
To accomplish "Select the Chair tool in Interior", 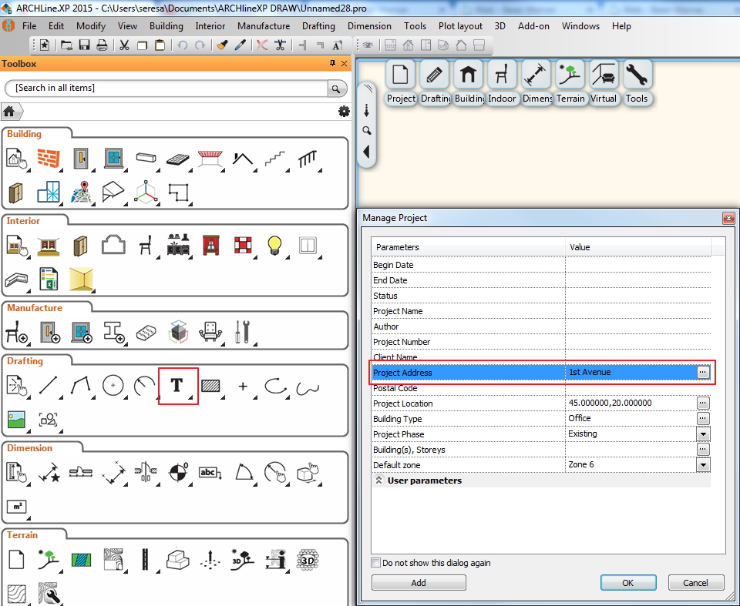I will tap(146, 245).
